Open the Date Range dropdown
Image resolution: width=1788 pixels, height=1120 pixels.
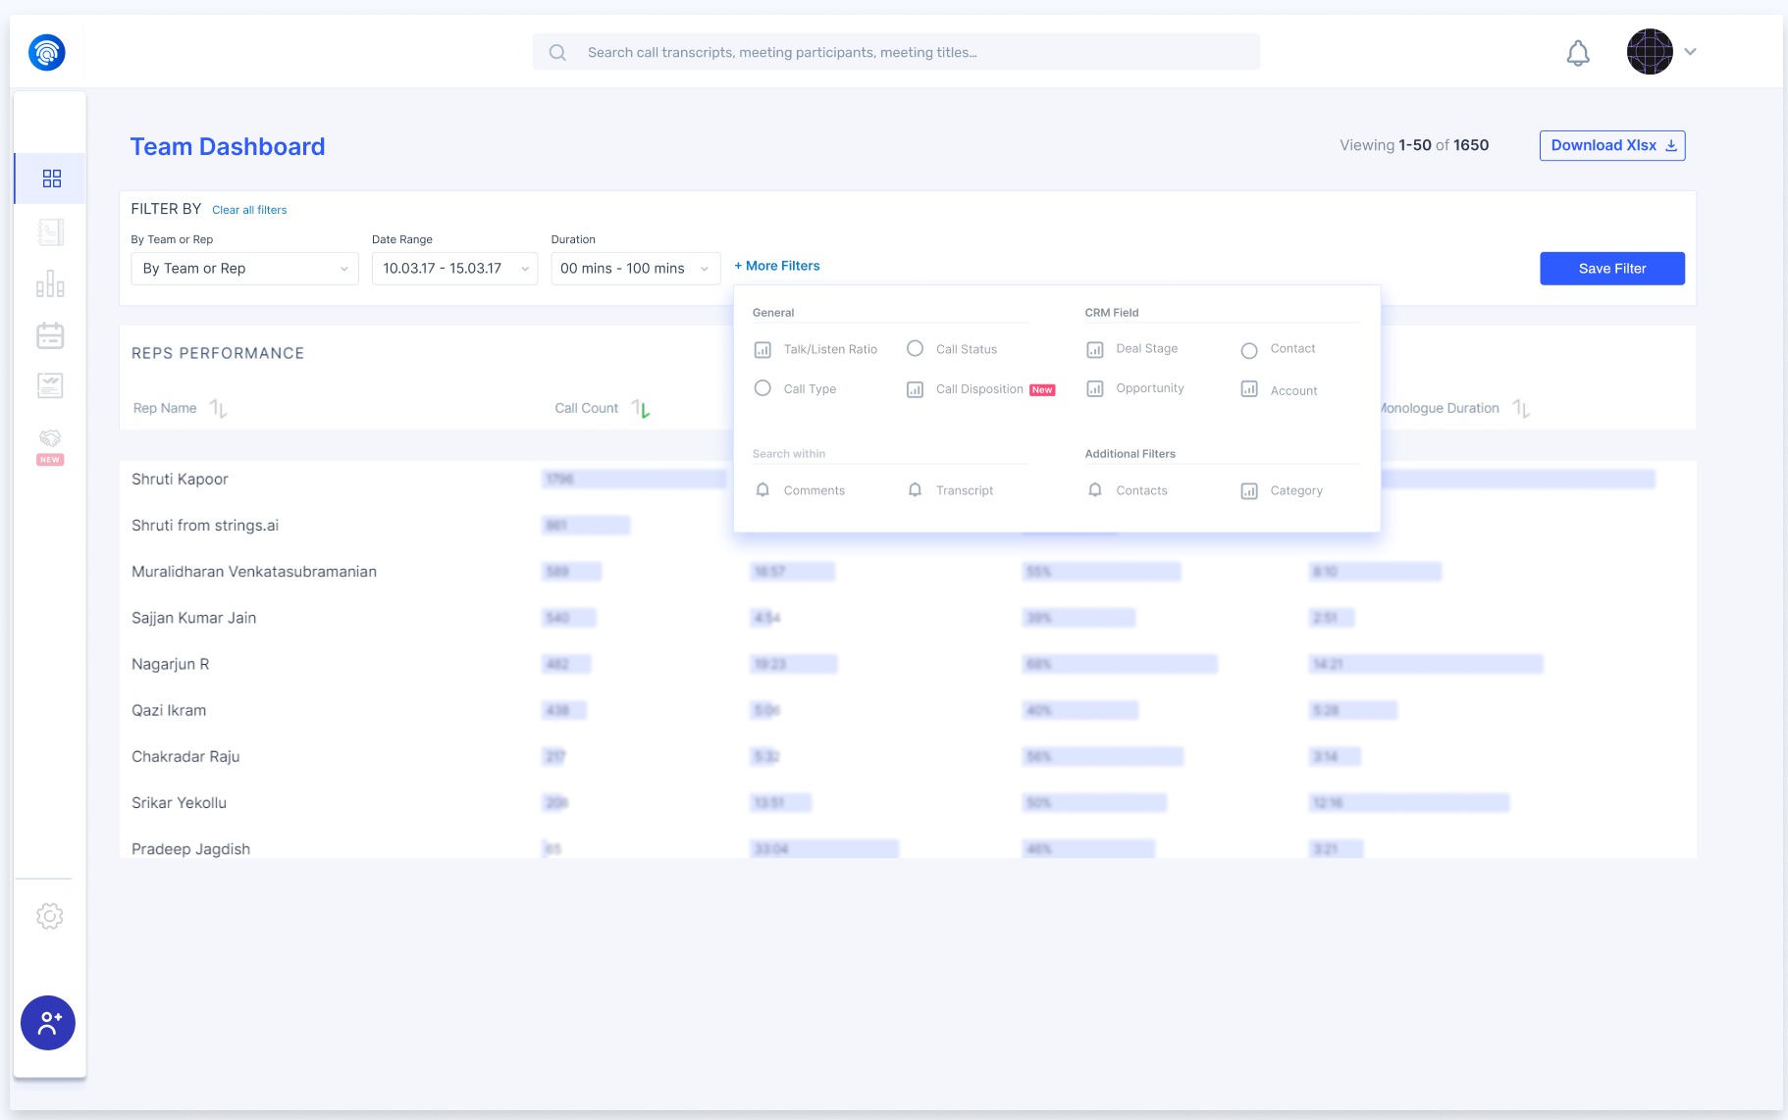[x=454, y=269]
